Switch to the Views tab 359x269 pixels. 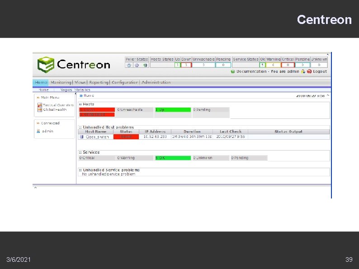pyautogui.click(x=80, y=82)
